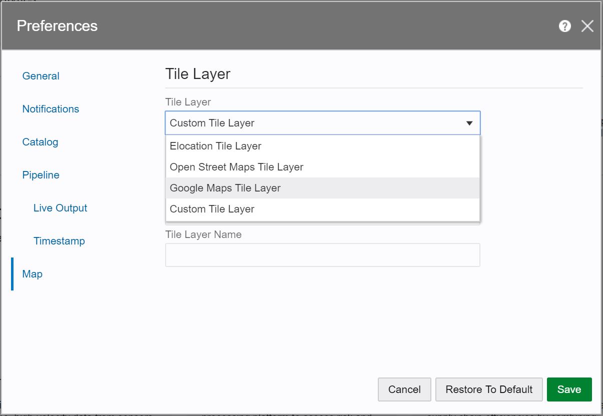Select Elocation Tile Layer option

point(215,146)
